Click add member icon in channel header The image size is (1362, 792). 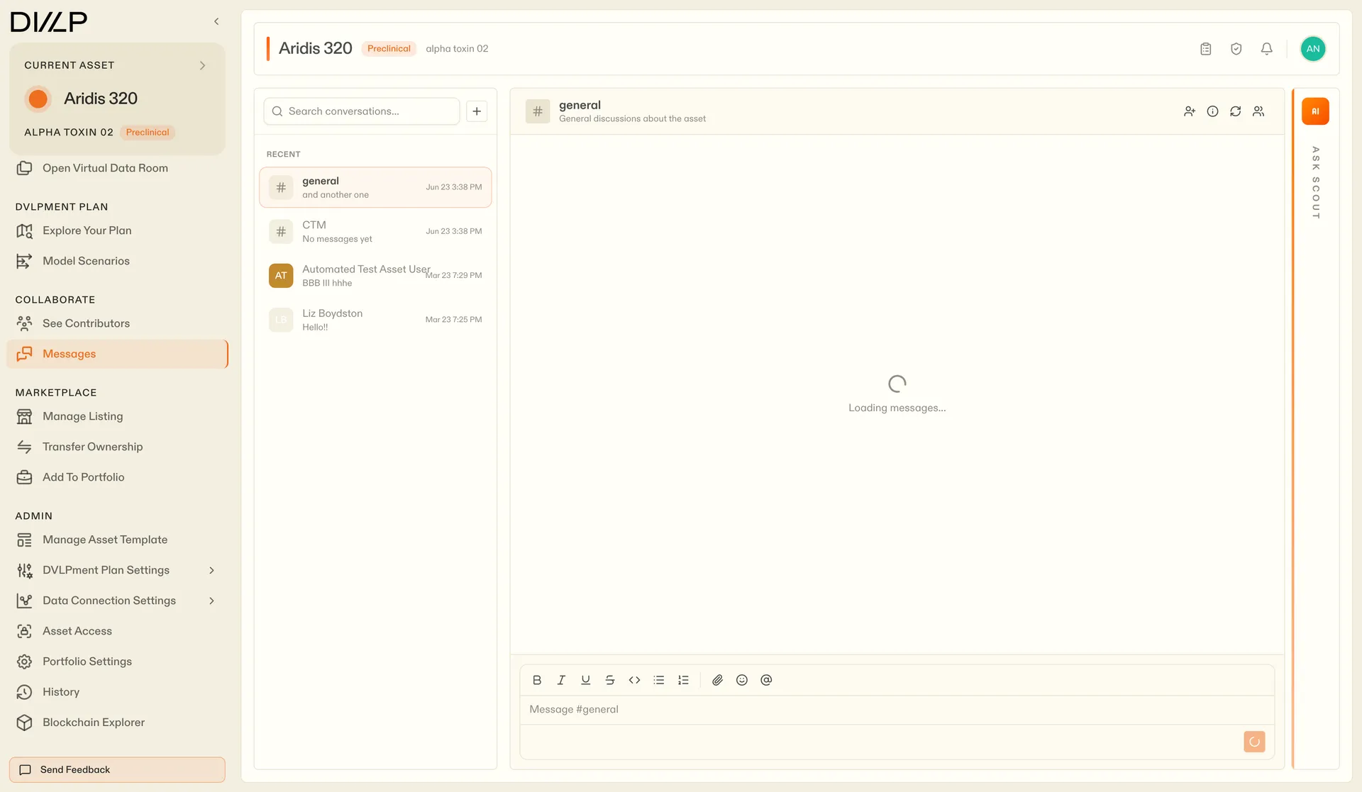click(x=1190, y=111)
